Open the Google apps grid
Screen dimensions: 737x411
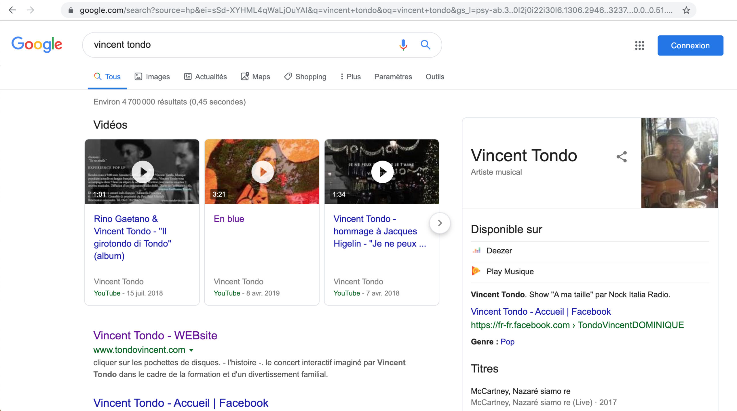[639, 45]
